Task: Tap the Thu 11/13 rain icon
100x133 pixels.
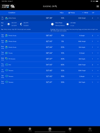Action: tap(7, 65)
